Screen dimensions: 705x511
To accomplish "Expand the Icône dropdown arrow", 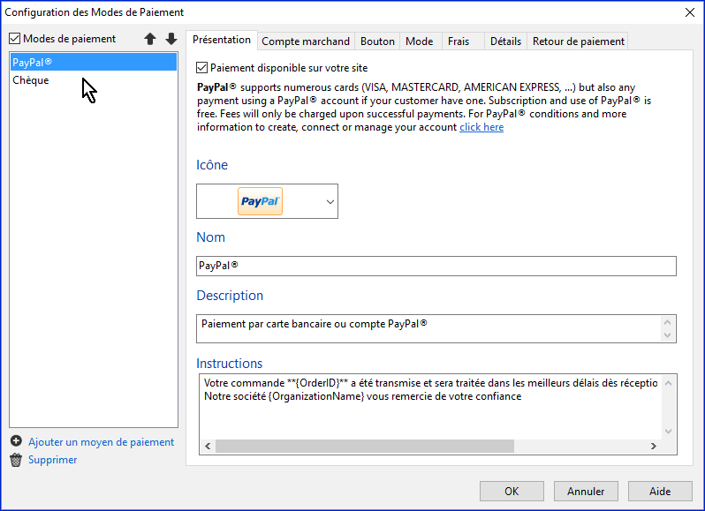I will pyautogui.click(x=330, y=202).
